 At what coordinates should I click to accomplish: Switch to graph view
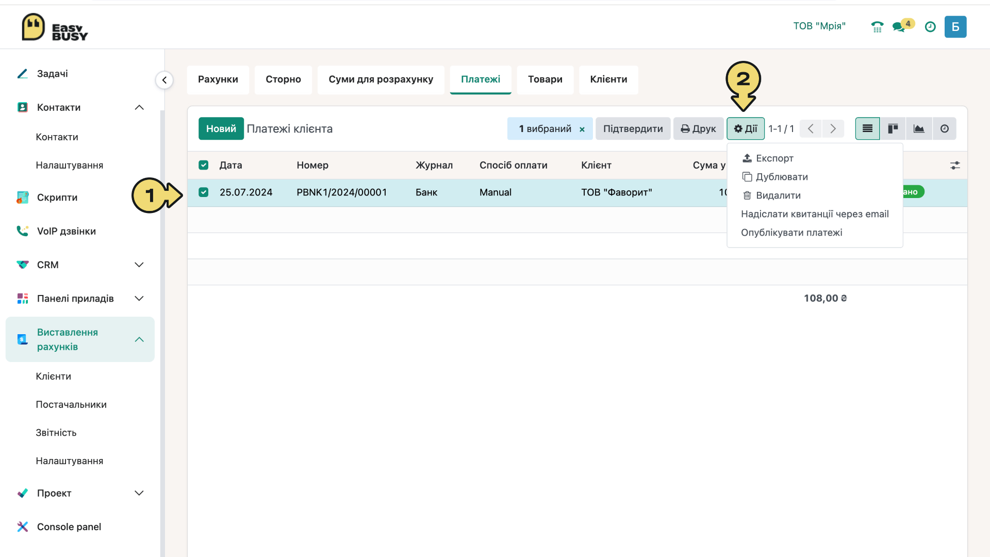pos(919,128)
